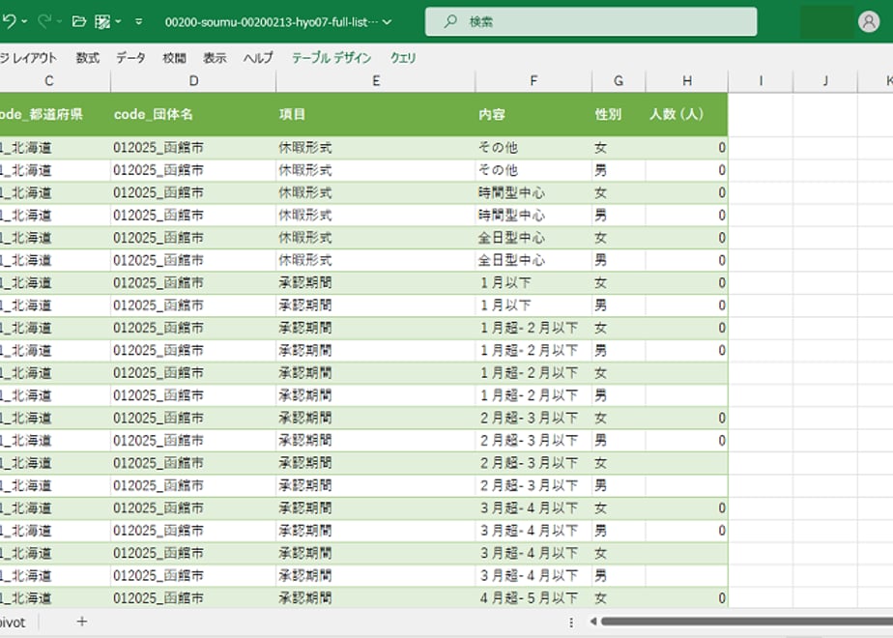Click the 項目 table header cell
This screenshot has height=638, width=893.
(x=376, y=114)
